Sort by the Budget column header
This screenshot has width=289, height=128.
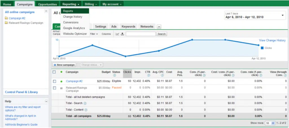(x=106, y=72)
